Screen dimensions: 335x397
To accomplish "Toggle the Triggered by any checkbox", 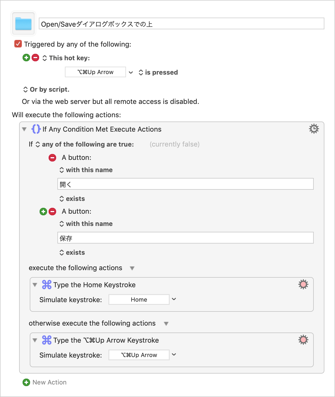I will coord(18,44).
